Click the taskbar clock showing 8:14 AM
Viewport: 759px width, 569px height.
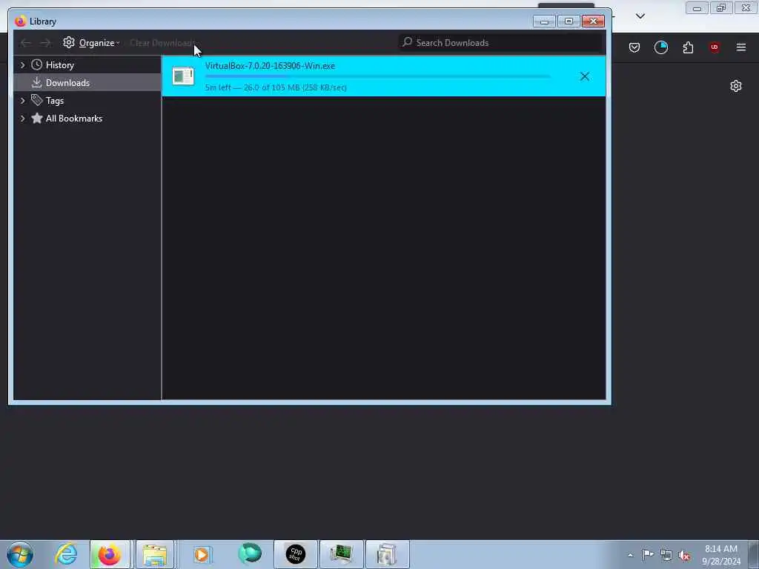721,555
